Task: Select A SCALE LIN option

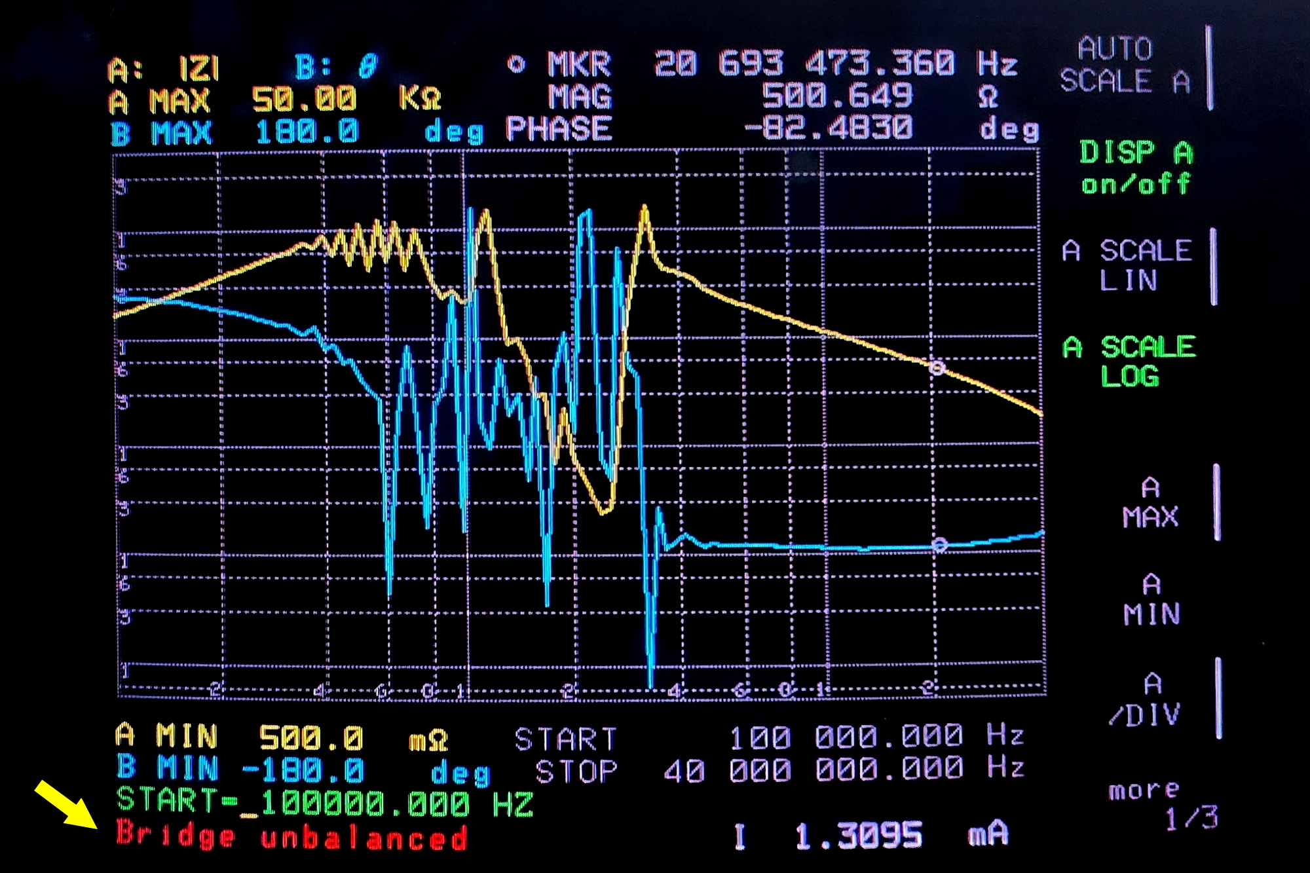Action: tap(1128, 265)
